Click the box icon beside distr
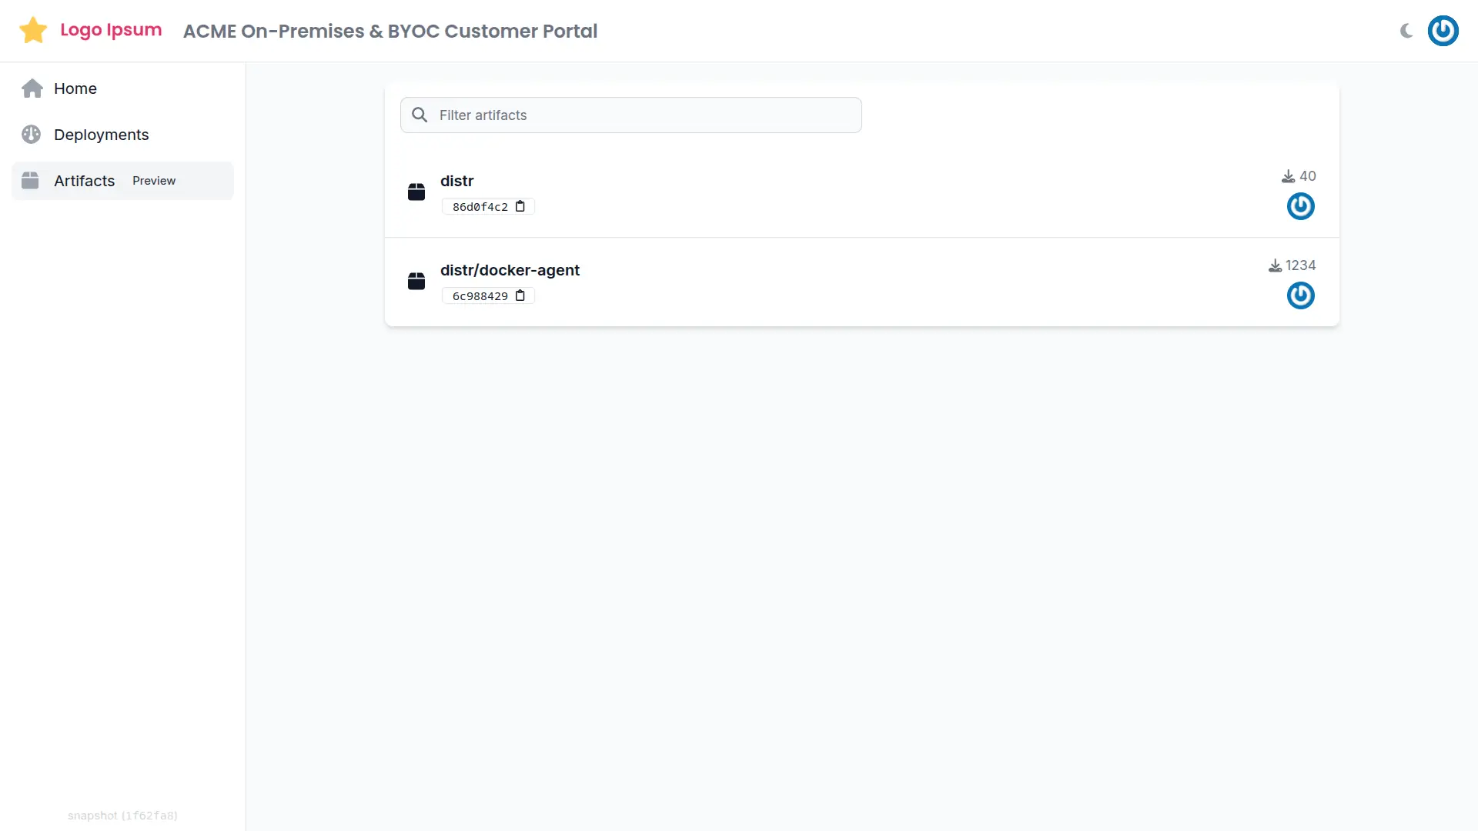Image resolution: width=1478 pixels, height=831 pixels. (416, 192)
